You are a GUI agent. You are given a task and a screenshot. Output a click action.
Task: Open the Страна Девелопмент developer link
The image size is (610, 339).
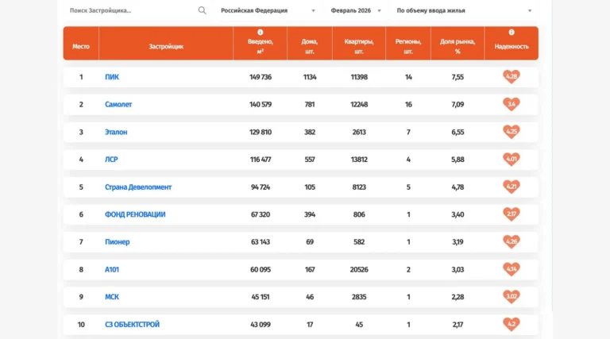tap(138, 187)
